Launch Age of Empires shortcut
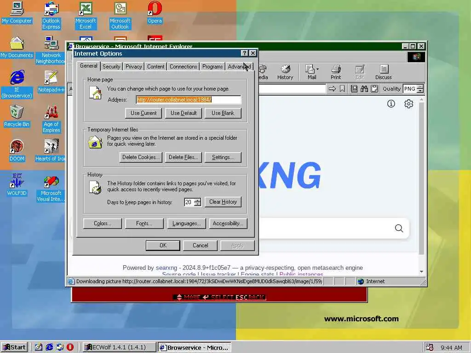Image resolution: width=471 pixels, height=353 pixels. point(52,119)
